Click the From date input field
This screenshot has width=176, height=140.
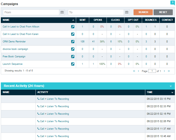[31, 12]
